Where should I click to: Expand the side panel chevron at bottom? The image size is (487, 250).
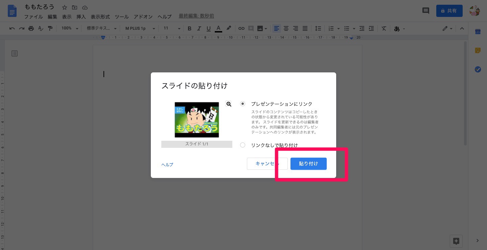click(478, 241)
